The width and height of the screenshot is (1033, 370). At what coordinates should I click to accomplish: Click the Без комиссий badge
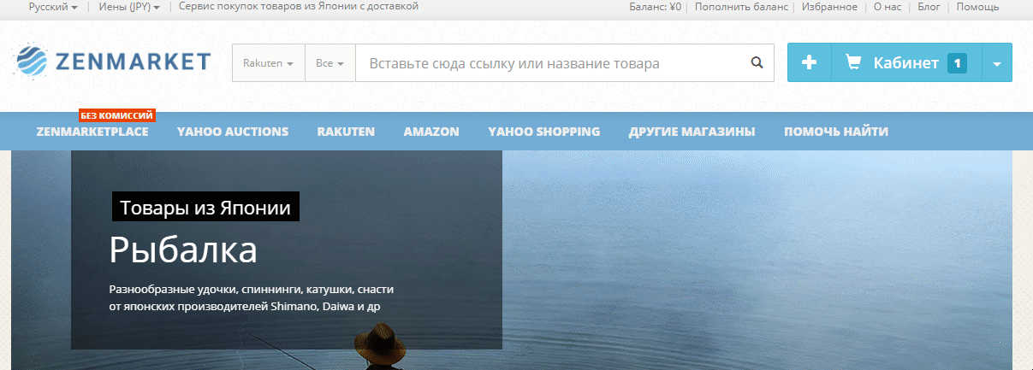116,115
